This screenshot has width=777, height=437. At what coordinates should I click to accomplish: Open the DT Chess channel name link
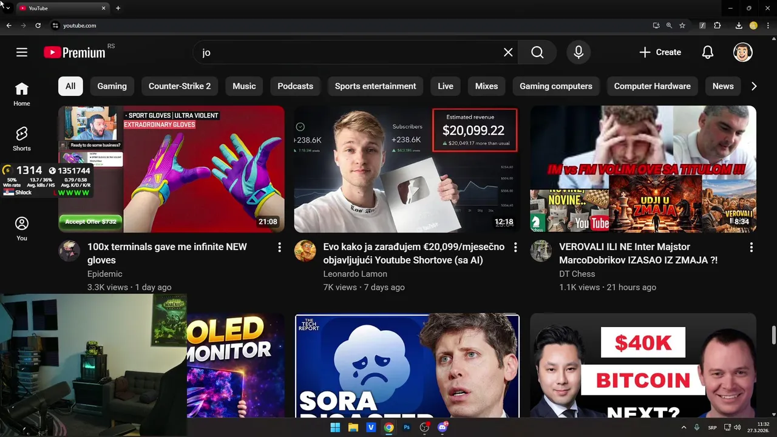click(577, 274)
